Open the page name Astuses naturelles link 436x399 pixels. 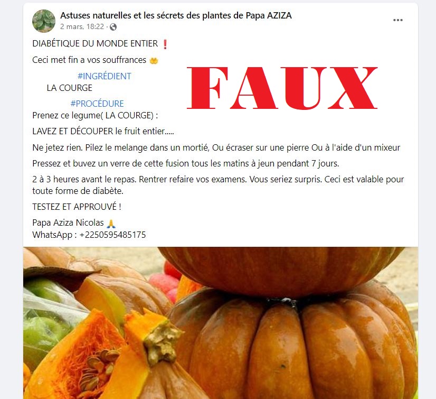176,16
